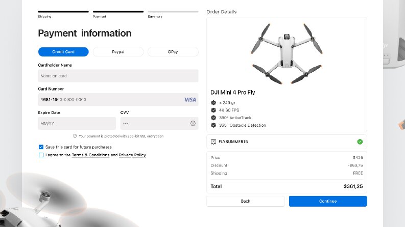The width and height of the screenshot is (405, 227).
Task: Focus the Cardholder Name input field
Action: pos(118,76)
